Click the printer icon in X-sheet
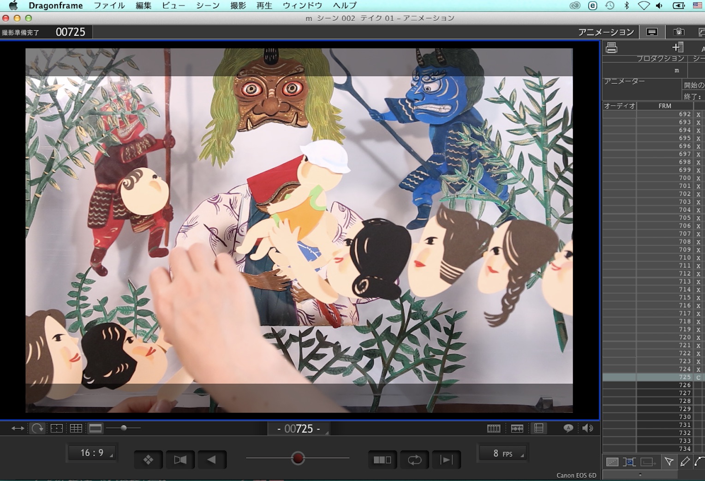Screen dimensions: 705x481 (x=611, y=47)
